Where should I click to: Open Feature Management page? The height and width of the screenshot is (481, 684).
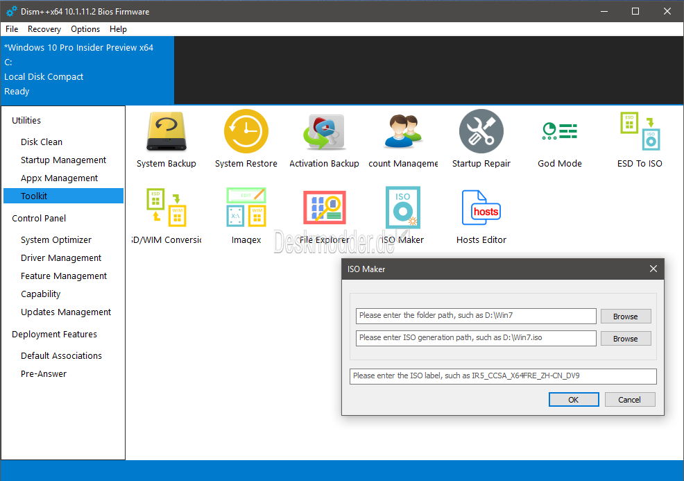click(64, 276)
